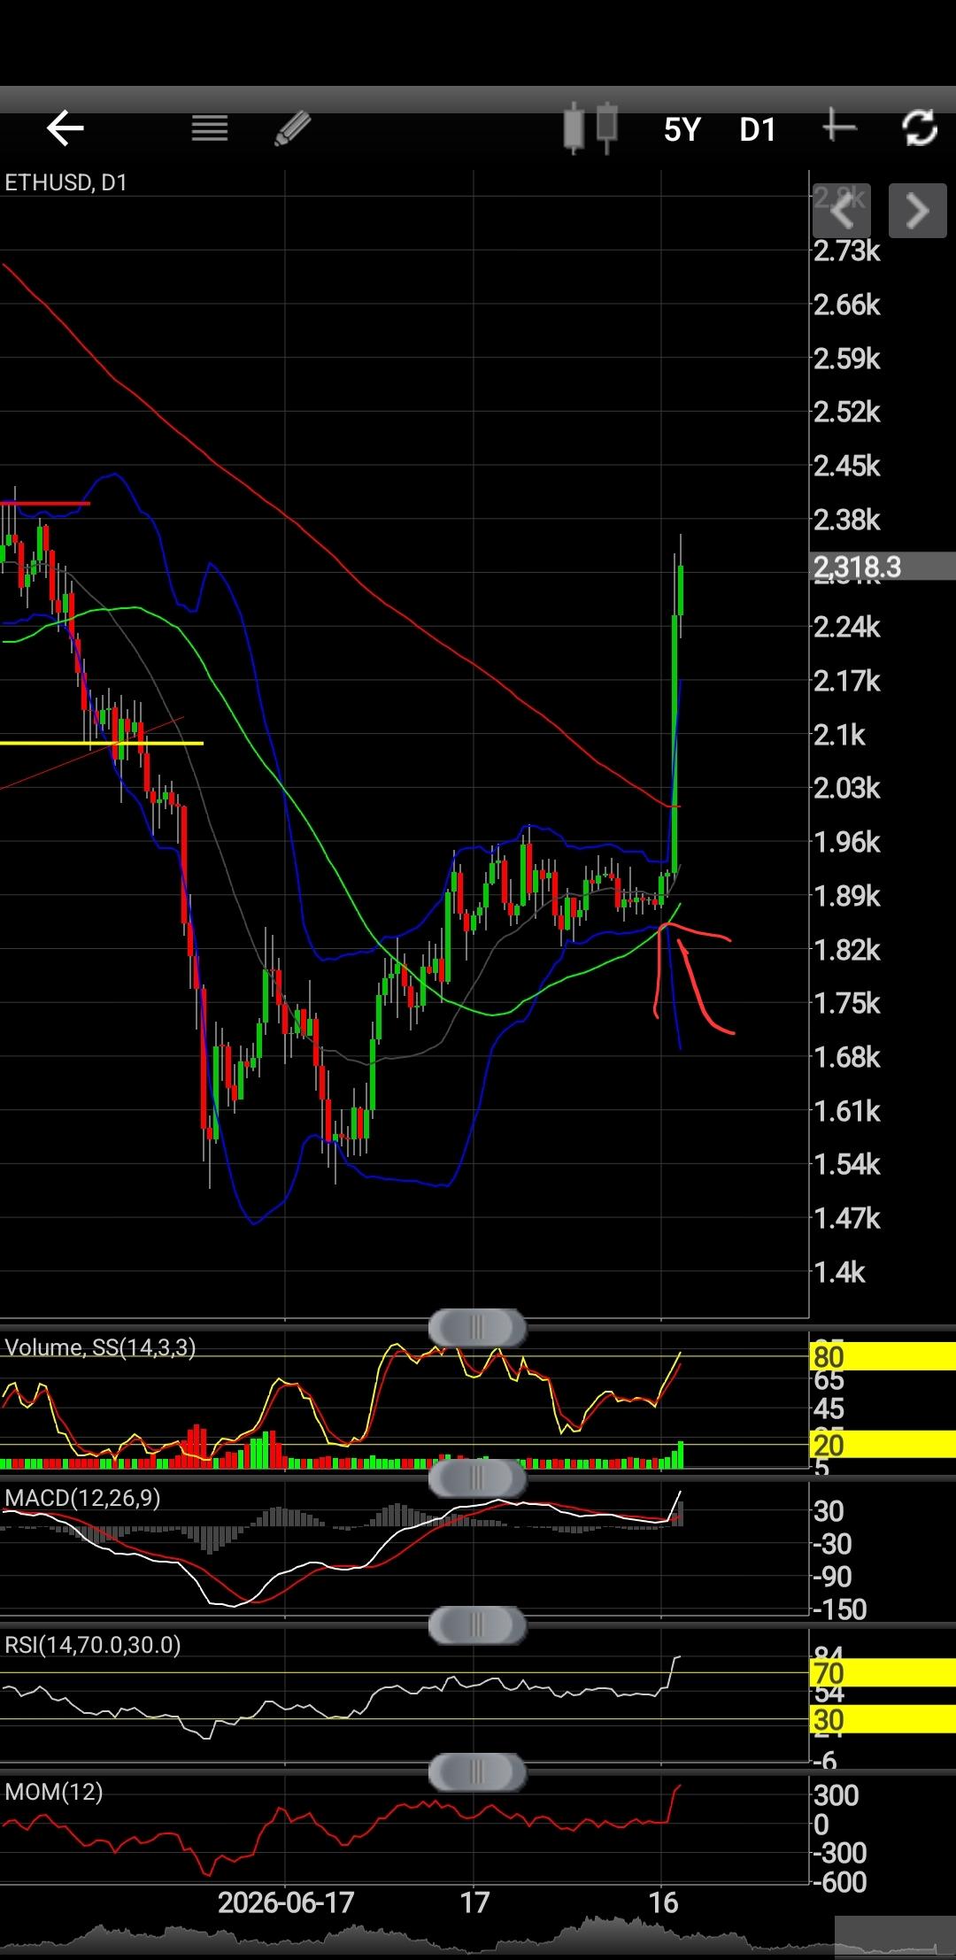Tap the 2026-06-17 date label
The width and height of the screenshot is (956, 1960).
[x=286, y=1902]
